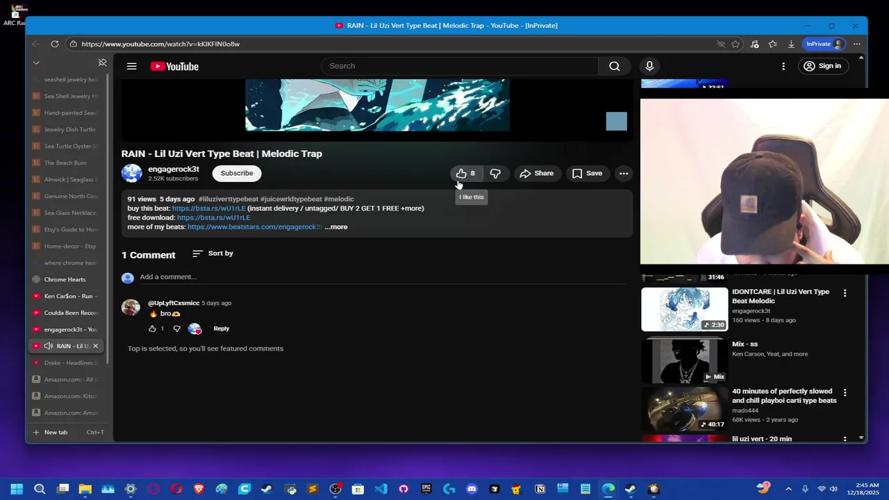Focus the YouTube Search field

click(460, 66)
